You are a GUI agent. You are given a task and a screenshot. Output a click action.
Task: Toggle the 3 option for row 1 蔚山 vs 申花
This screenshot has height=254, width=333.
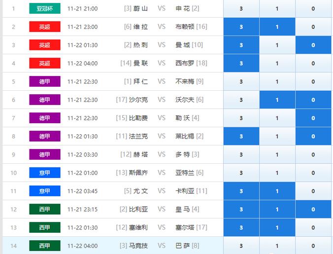point(241,8)
